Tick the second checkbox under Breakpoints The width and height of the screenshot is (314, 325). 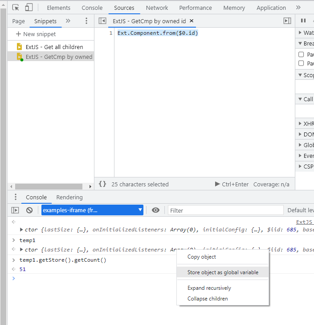pos(301,63)
